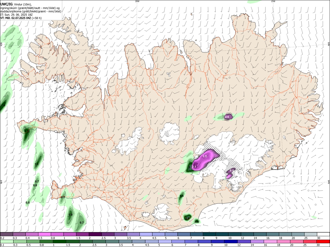Screen dimensions: 330x247
Task: Click the title text "UWC/IG: Vindur (10m),"
Action: (x=16, y=4)
